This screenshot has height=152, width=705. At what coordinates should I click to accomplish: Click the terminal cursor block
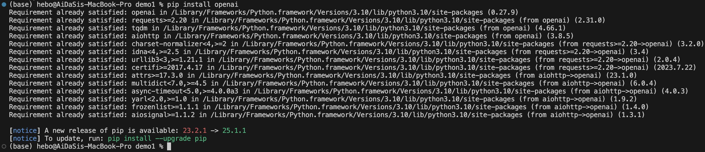[x=169, y=146]
